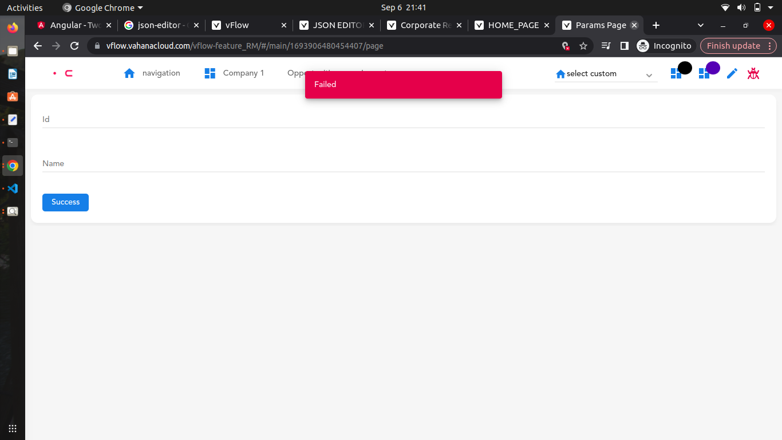The height and width of the screenshot is (440, 782).
Task: Click the battery icon in system tray
Action: pos(757,7)
